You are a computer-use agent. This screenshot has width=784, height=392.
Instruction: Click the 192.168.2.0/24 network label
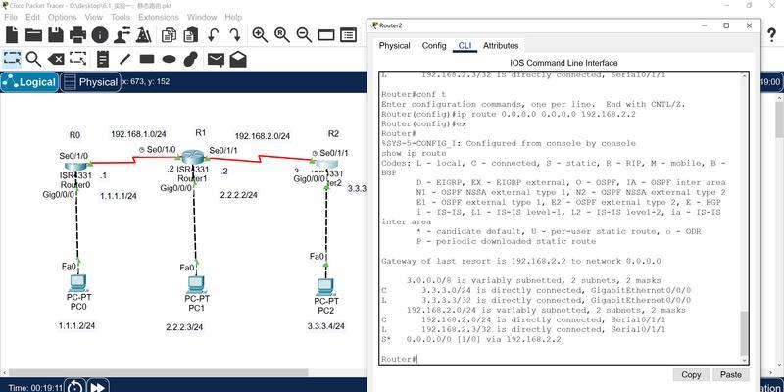coord(263,136)
